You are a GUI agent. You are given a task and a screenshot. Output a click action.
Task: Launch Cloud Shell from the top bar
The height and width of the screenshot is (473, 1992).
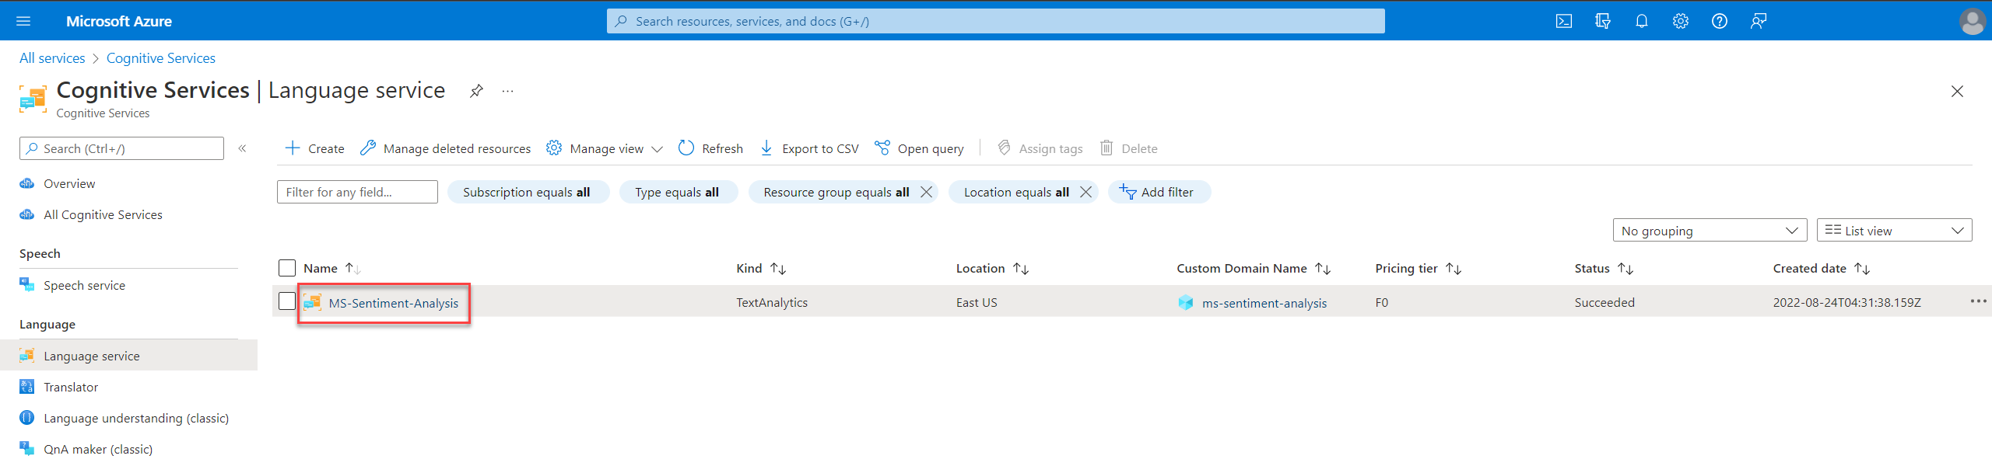[1564, 21]
